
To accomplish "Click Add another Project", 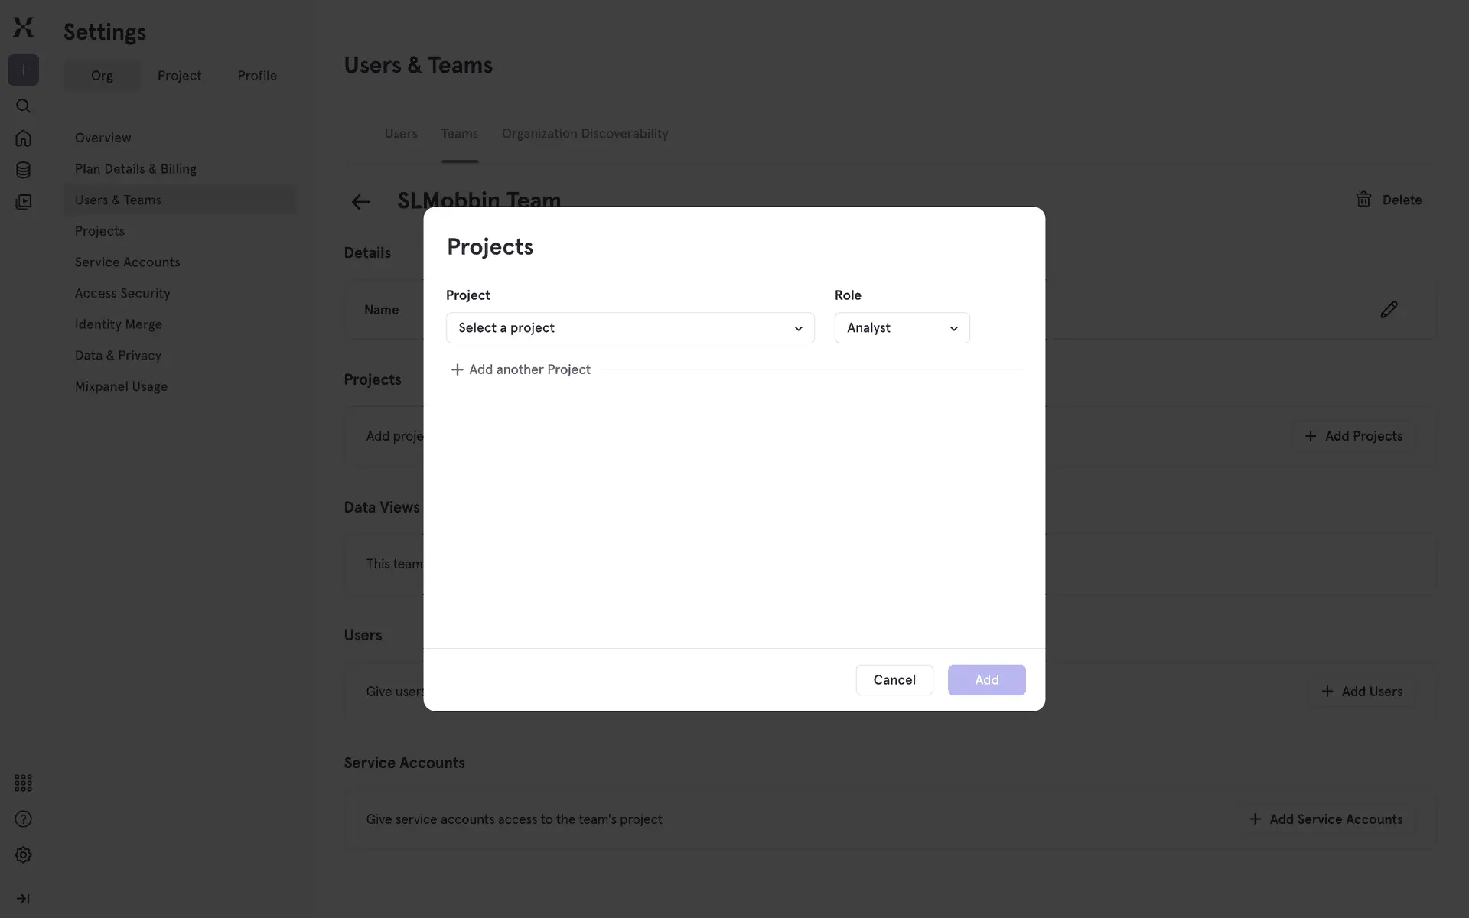I will [x=521, y=369].
